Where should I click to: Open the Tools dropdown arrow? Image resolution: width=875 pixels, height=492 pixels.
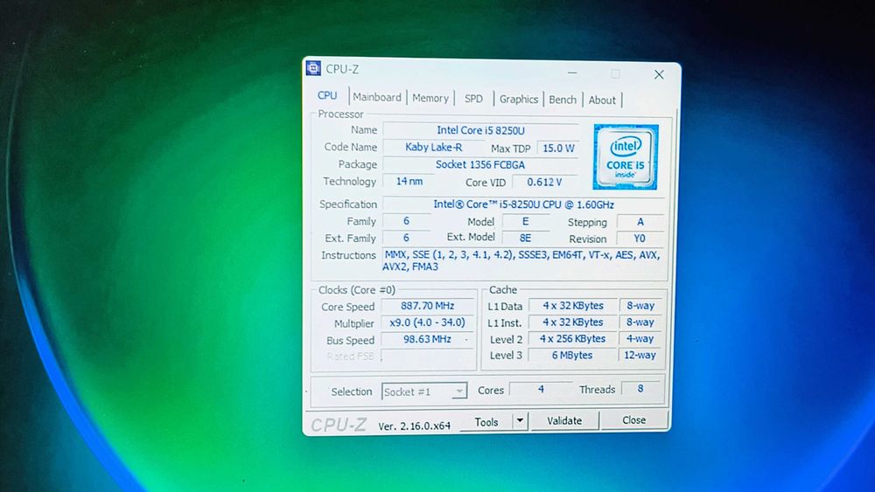coord(520,420)
